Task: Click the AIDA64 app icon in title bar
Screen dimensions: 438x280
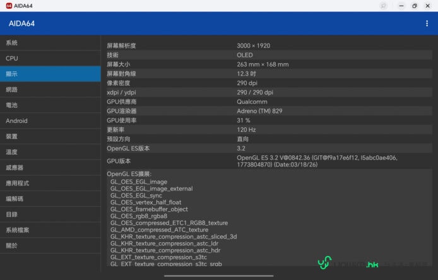Action: (x=9, y=6)
